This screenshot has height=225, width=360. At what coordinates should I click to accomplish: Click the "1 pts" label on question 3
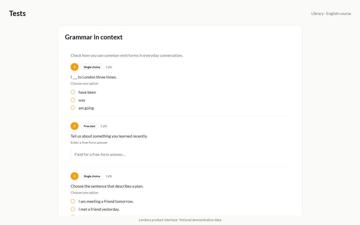click(x=109, y=176)
